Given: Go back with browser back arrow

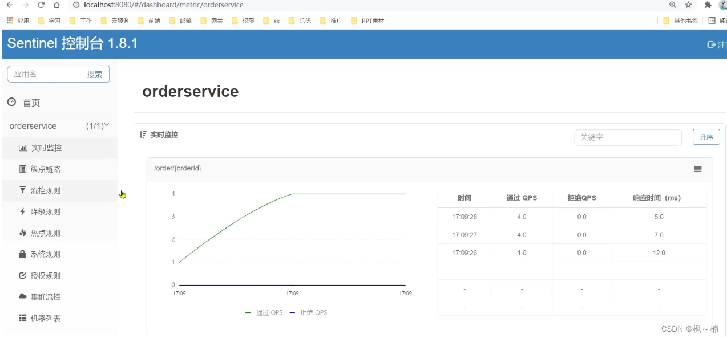Looking at the screenshot, I should click(x=10, y=5).
